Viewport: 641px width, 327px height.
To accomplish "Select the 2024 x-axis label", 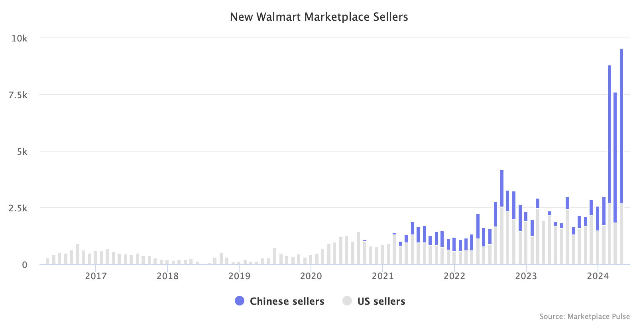I will click(598, 276).
